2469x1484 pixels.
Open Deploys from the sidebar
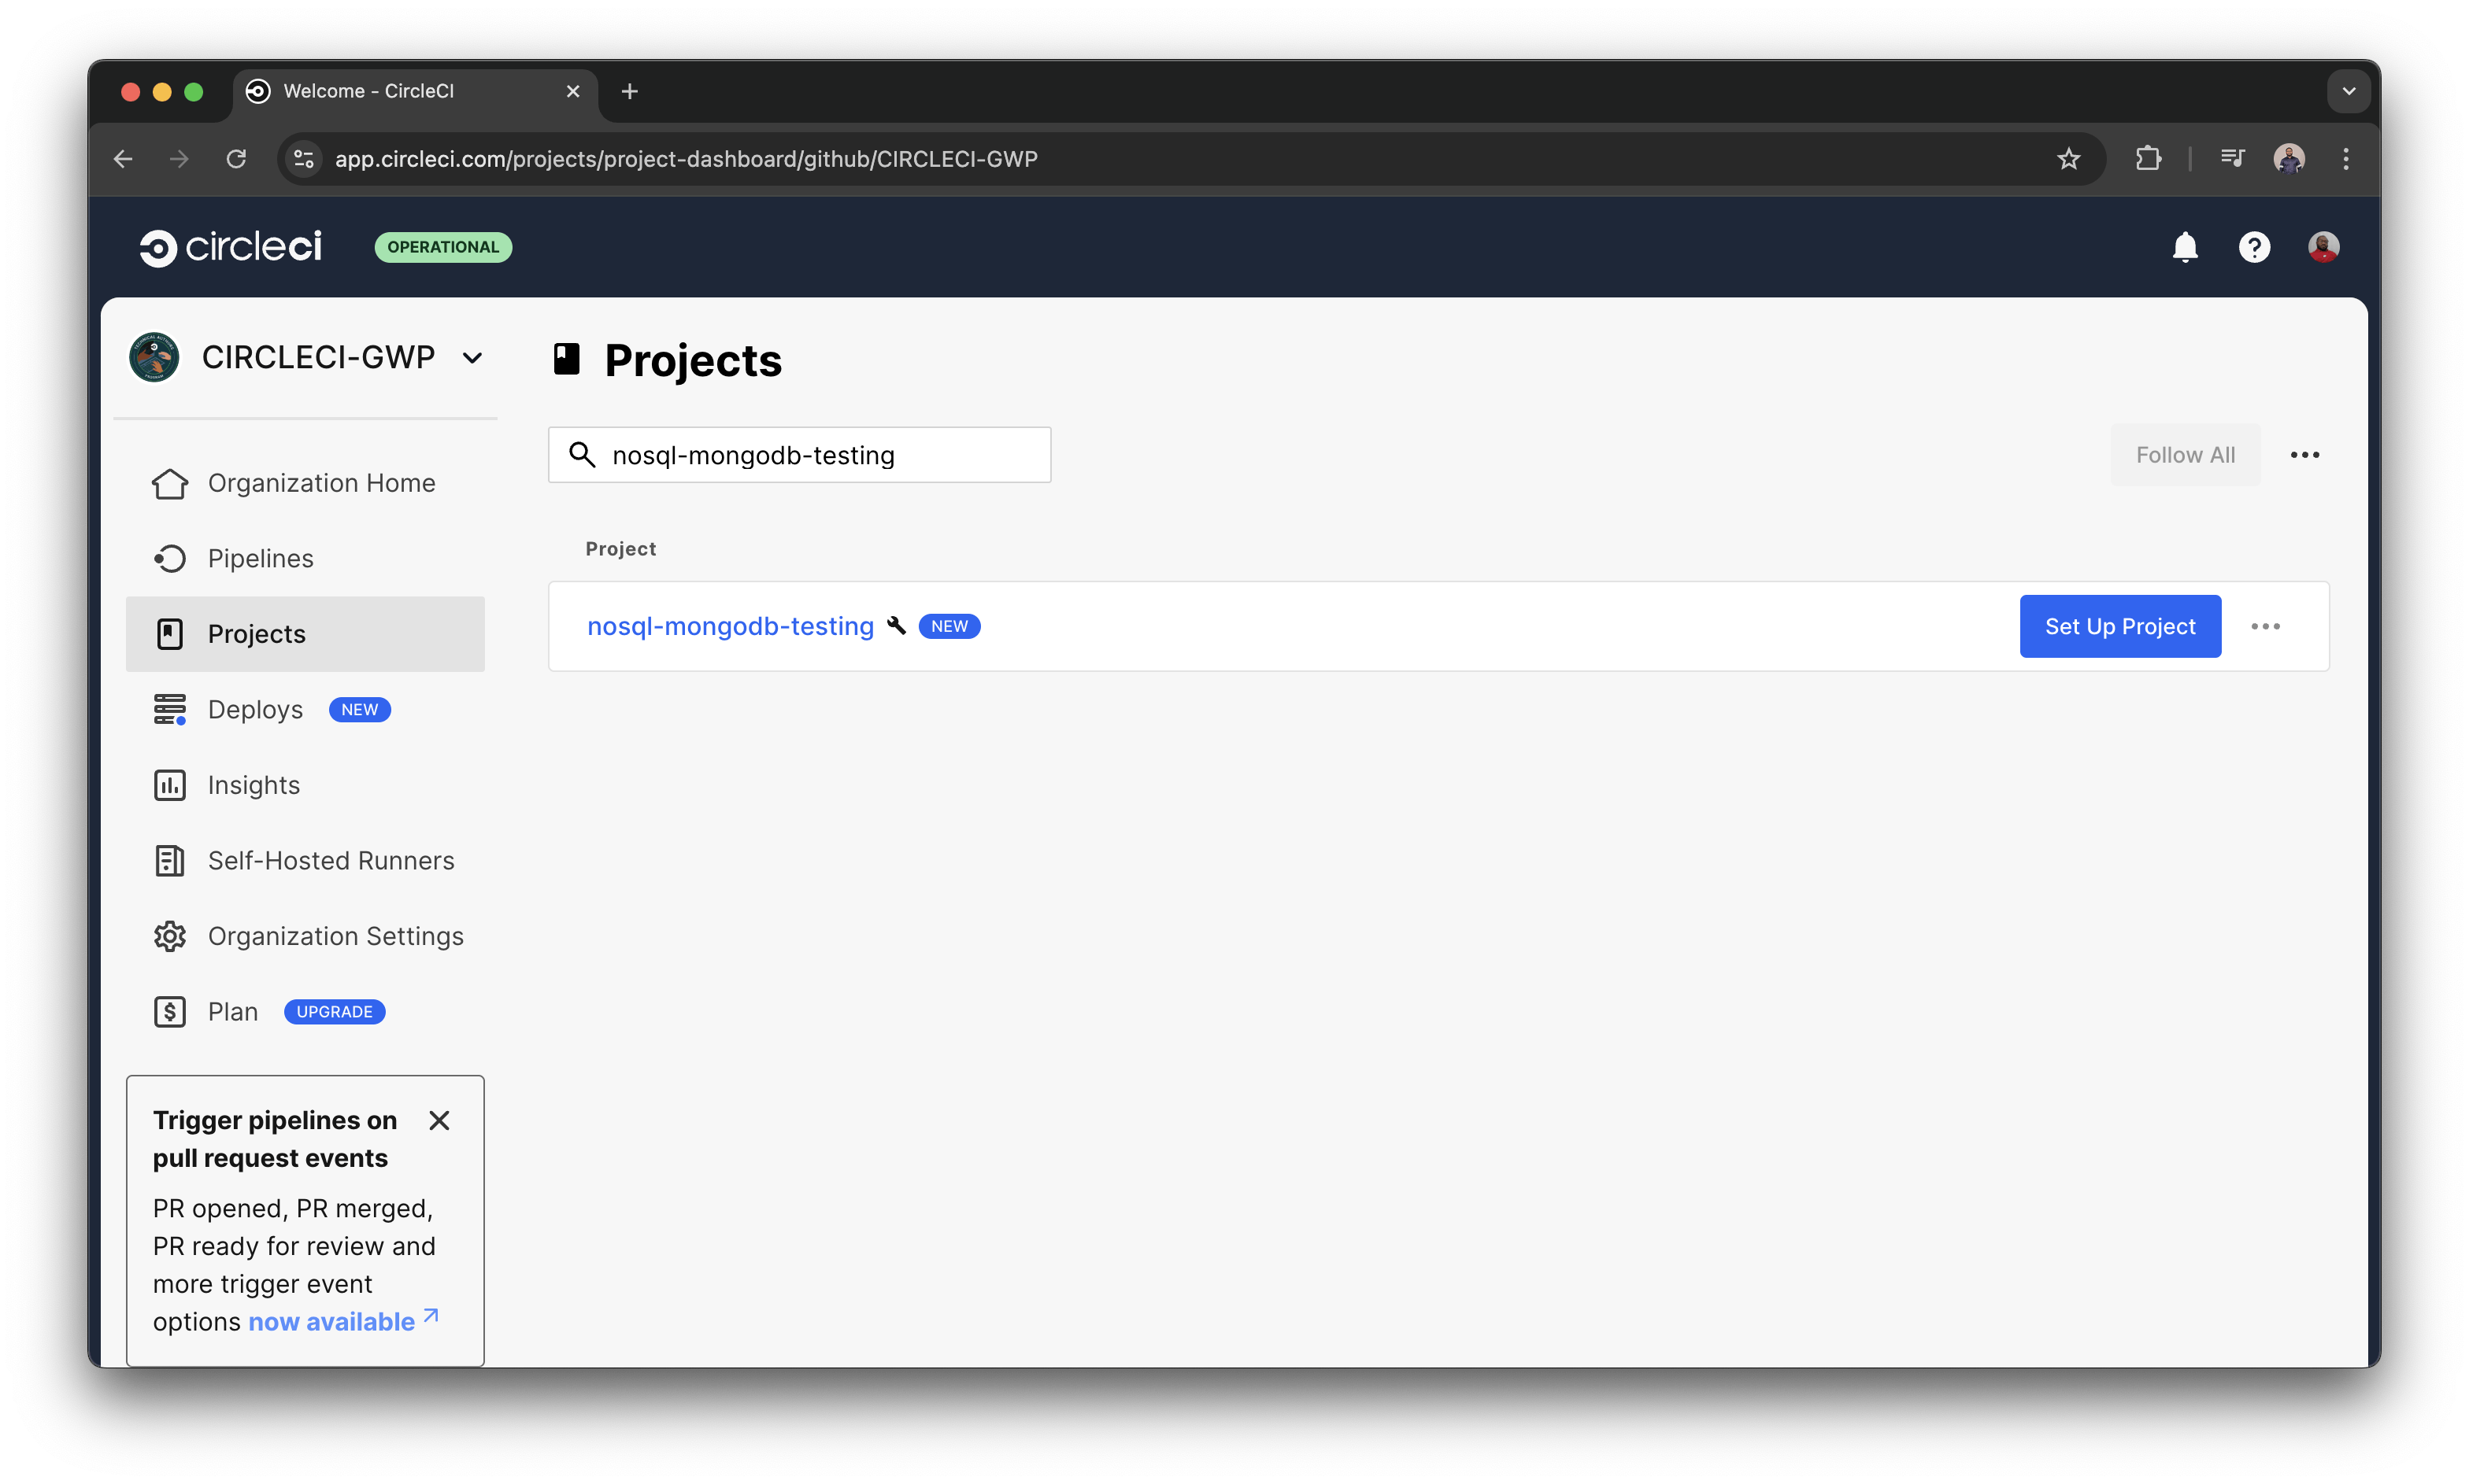click(255, 709)
